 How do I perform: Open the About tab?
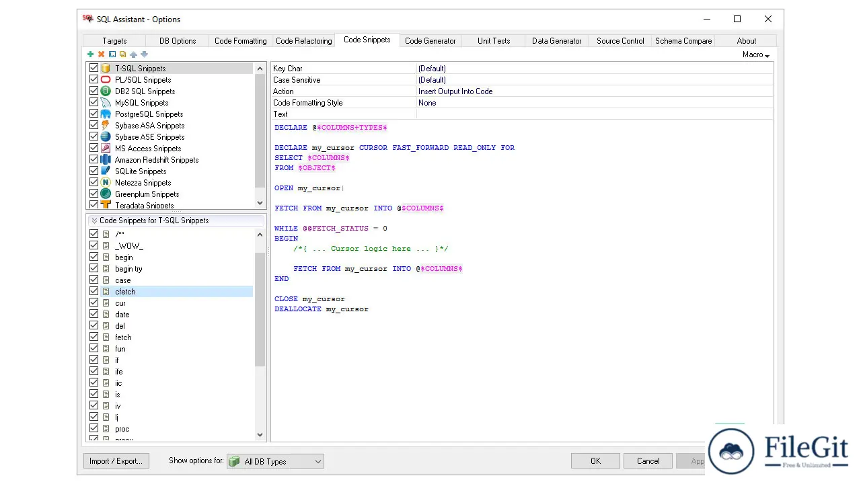pyautogui.click(x=747, y=41)
